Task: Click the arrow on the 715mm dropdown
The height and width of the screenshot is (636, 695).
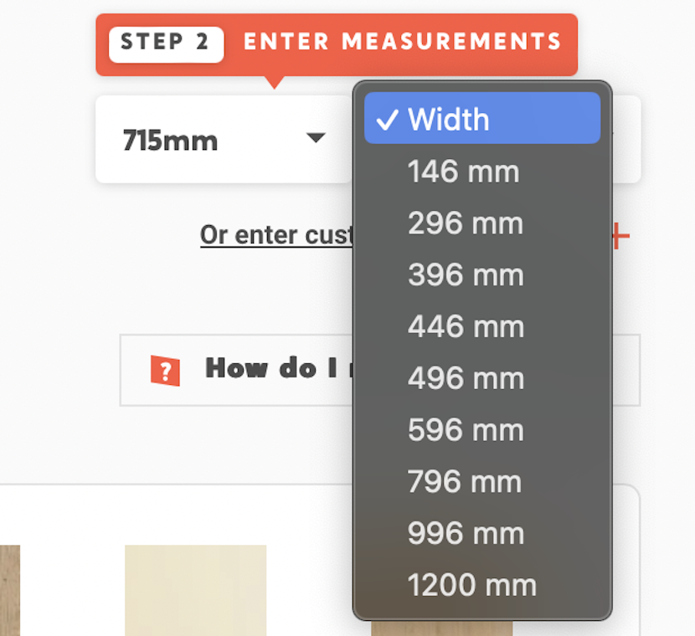Action: click(x=315, y=138)
